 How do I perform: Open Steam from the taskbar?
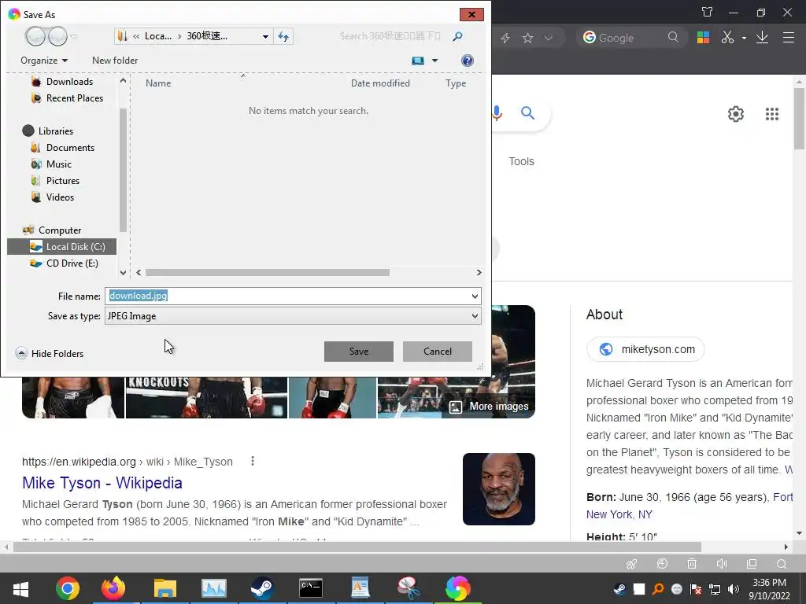pyautogui.click(x=262, y=588)
